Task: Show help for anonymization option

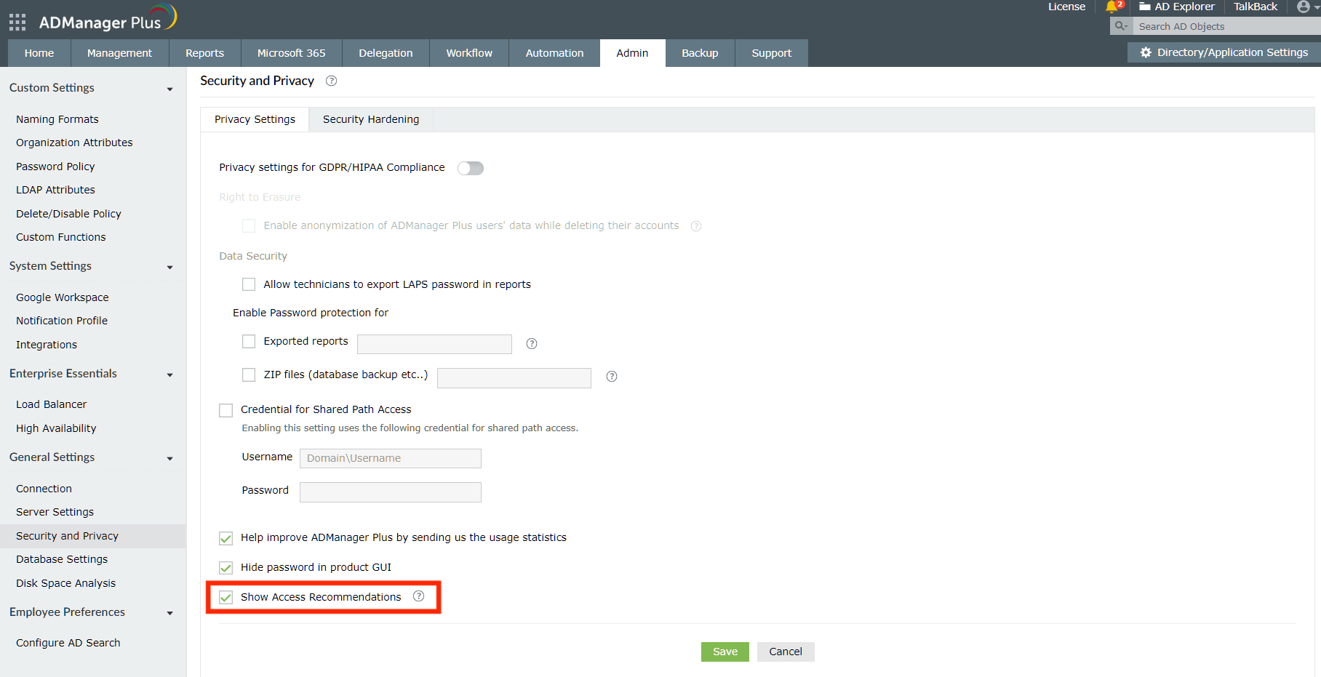Action: coord(696,226)
